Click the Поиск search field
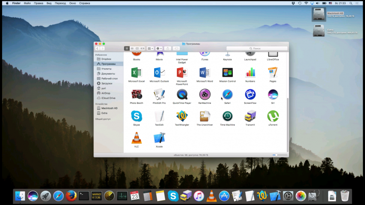The width and height of the screenshot is (365, 205). coord(257,48)
